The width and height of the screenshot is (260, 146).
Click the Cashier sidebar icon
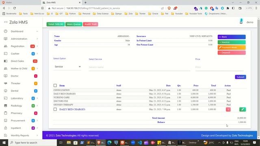pyautogui.click(x=6, y=54)
